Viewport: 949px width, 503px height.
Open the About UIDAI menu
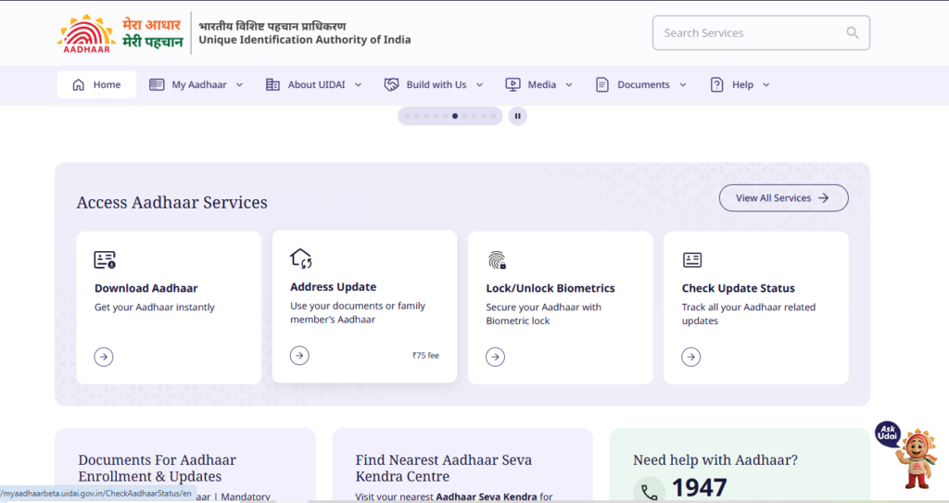[317, 84]
